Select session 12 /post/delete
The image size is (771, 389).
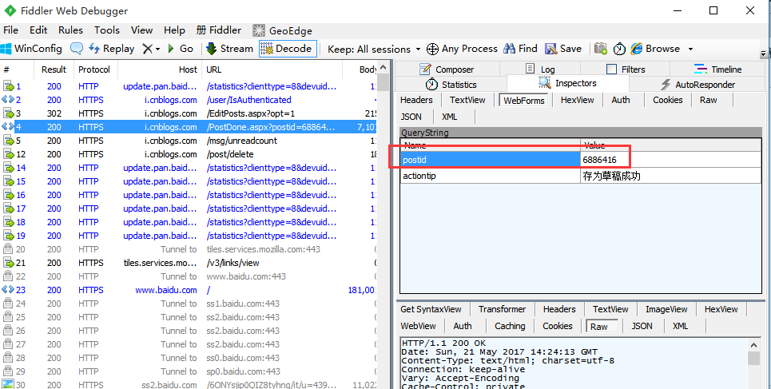tap(189, 154)
